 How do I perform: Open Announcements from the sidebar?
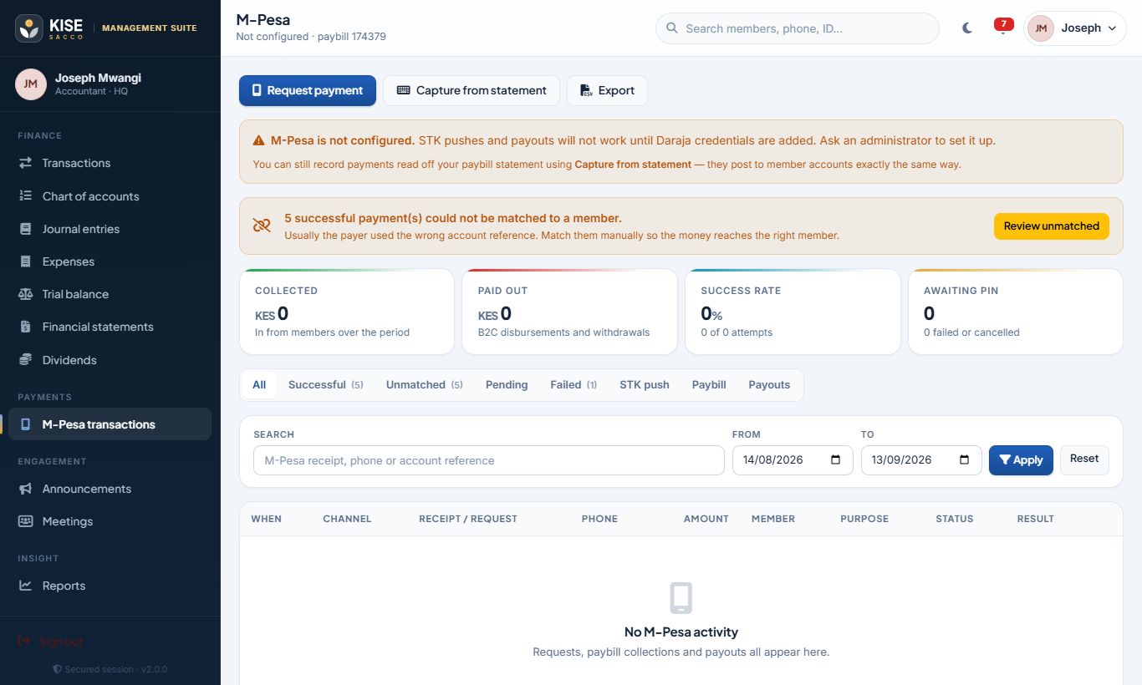click(x=110, y=489)
